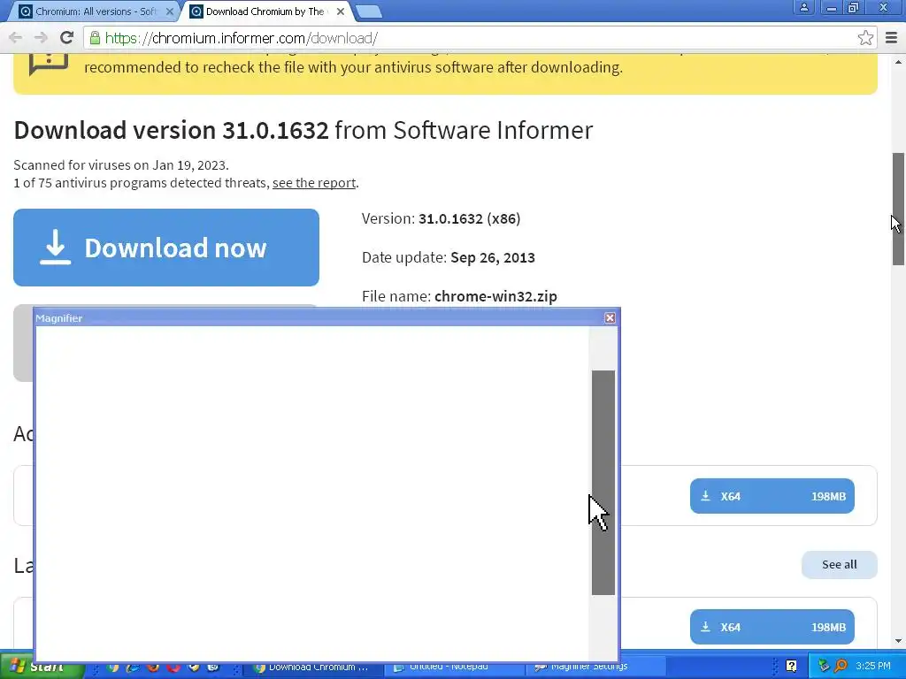
Task: Open a new tab with the new-tab button
Action: click(x=368, y=11)
